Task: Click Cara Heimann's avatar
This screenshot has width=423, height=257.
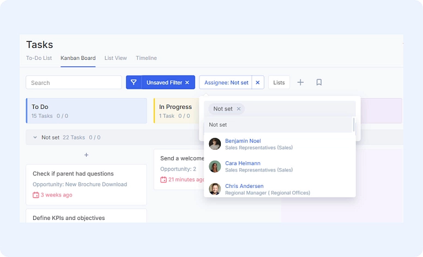Action: [215, 166]
